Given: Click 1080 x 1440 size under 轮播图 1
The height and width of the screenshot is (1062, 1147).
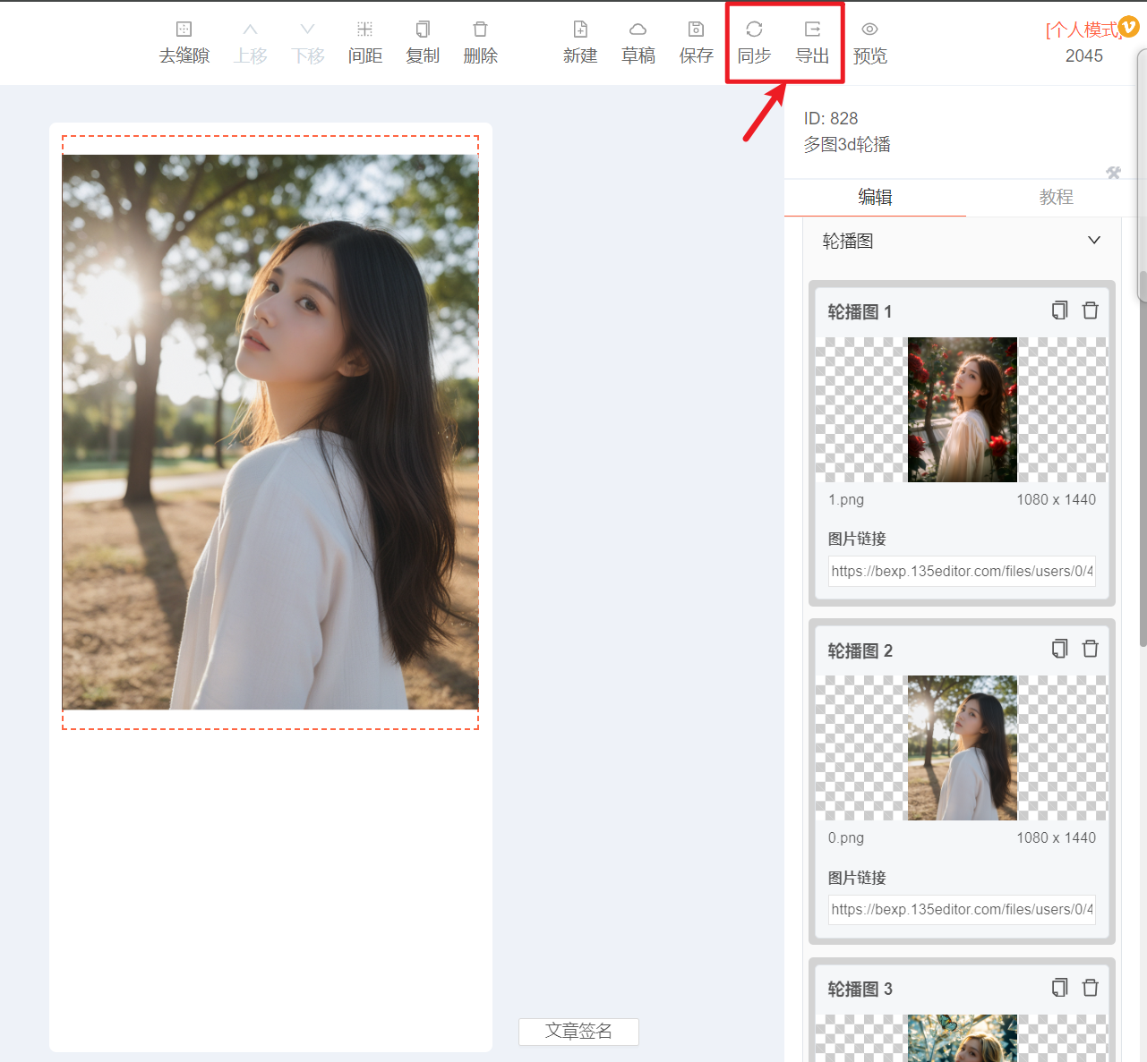Looking at the screenshot, I should point(1057,499).
